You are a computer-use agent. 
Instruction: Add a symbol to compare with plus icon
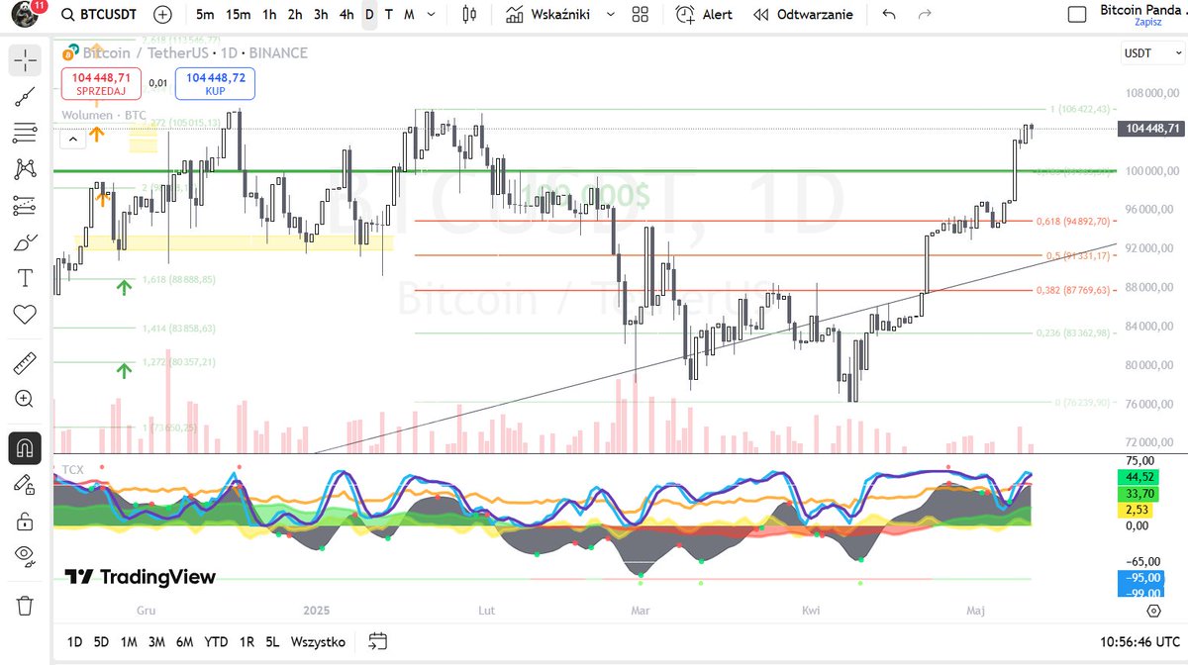163,15
